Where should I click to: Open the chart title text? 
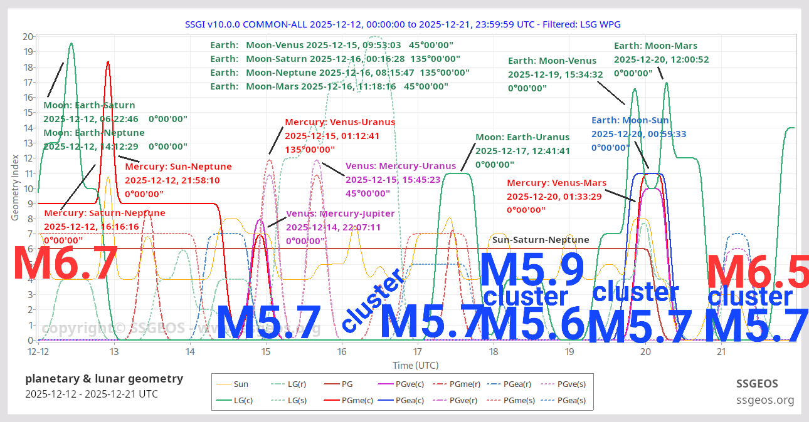(403, 24)
